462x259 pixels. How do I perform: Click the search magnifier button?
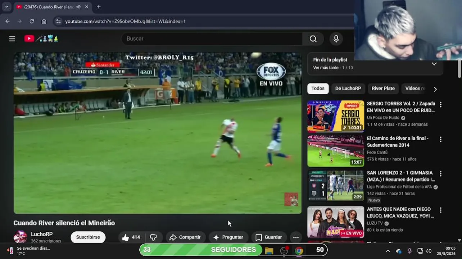click(313, 39)
